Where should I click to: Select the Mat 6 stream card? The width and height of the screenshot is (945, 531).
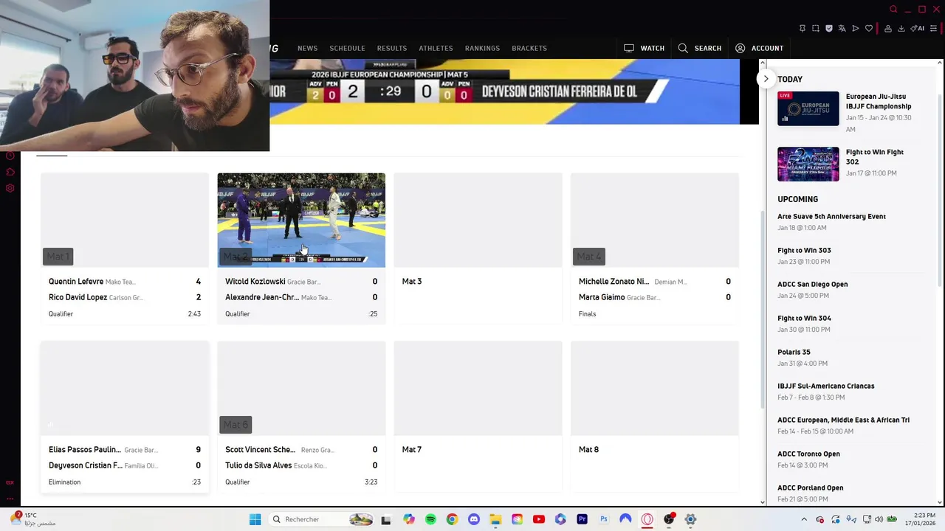click(x=301, y=416)
